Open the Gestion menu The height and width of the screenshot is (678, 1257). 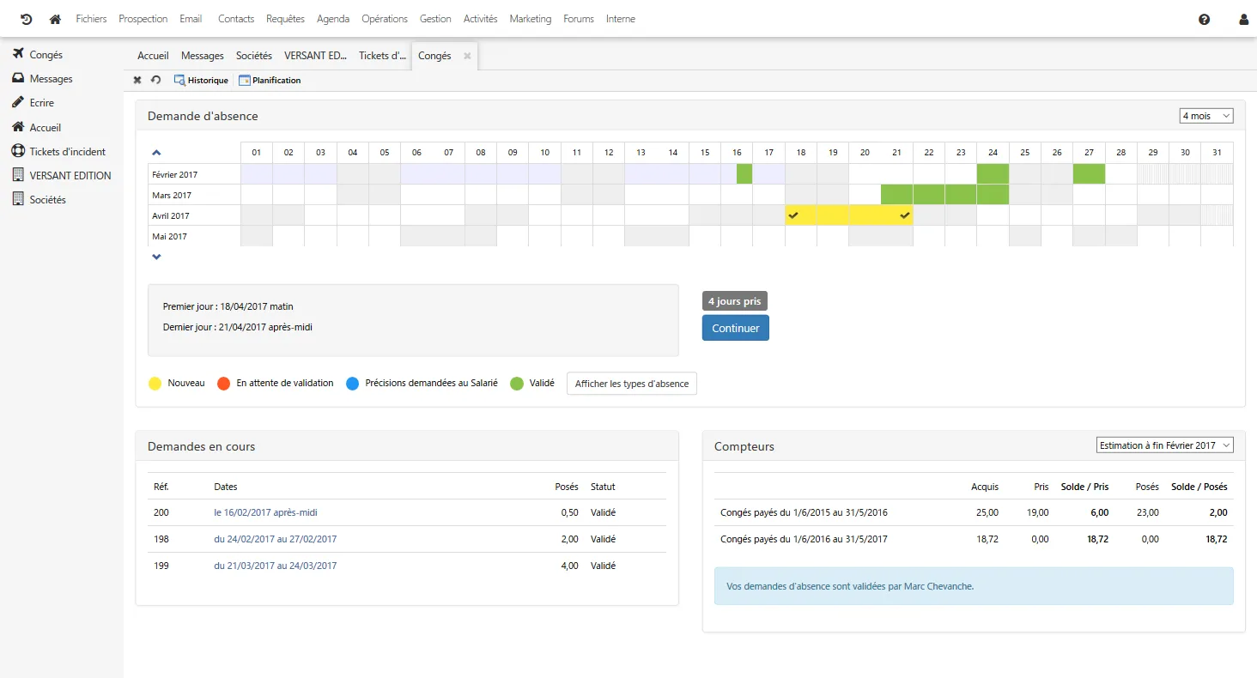tap(435, 19)
